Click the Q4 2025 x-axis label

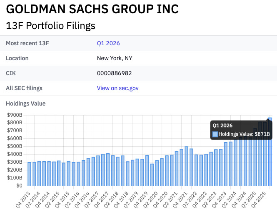point(258,199)
